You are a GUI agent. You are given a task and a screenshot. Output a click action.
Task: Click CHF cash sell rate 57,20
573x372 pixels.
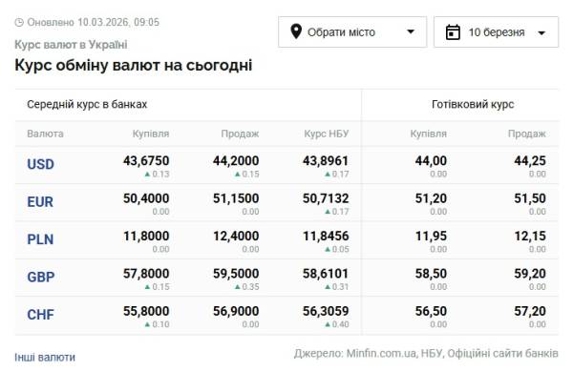click(530, 311)
